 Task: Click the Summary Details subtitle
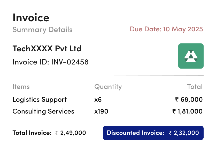pyautogui.click(x=42, y=30)
